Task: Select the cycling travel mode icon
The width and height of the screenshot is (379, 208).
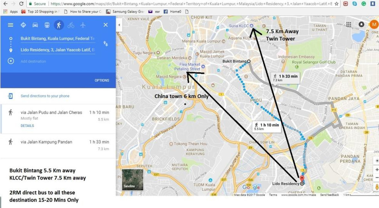Action: click(x=71, y=25)
